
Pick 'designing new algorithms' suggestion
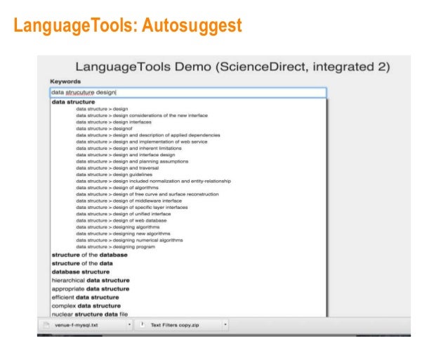tap(123, 234)
